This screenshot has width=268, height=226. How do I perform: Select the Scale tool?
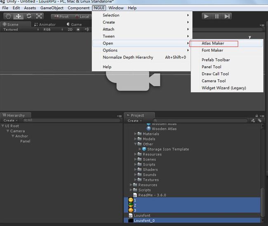39,16
